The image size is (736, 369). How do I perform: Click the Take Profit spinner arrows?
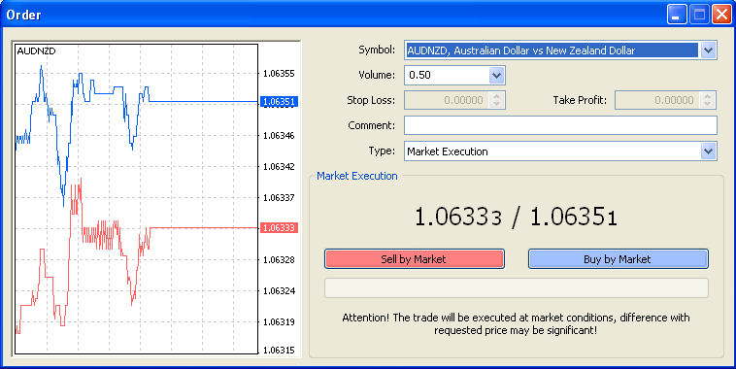[x=708, y=100]
